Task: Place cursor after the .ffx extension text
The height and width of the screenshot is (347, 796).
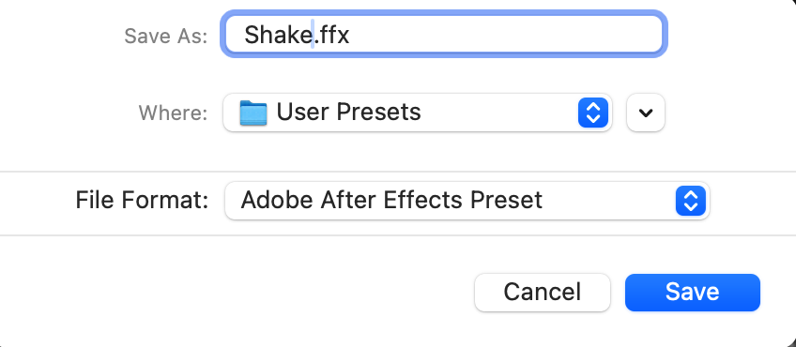Action: 350,35
